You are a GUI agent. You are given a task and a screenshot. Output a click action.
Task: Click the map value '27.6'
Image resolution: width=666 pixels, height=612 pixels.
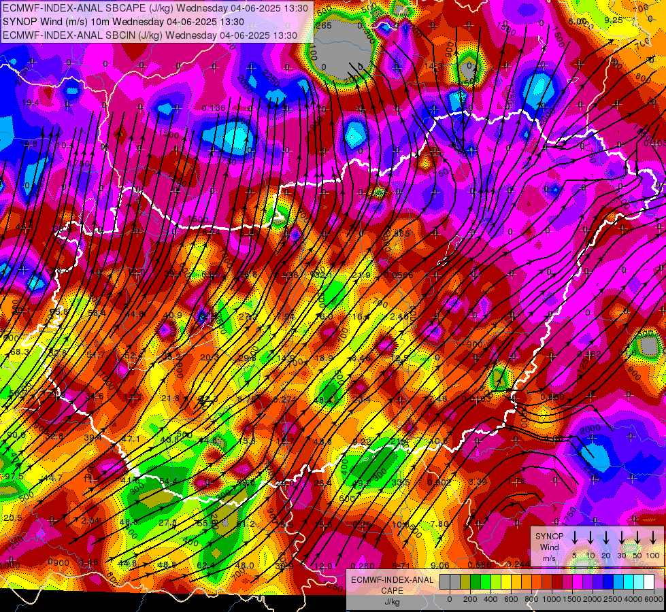pos(168,523)
